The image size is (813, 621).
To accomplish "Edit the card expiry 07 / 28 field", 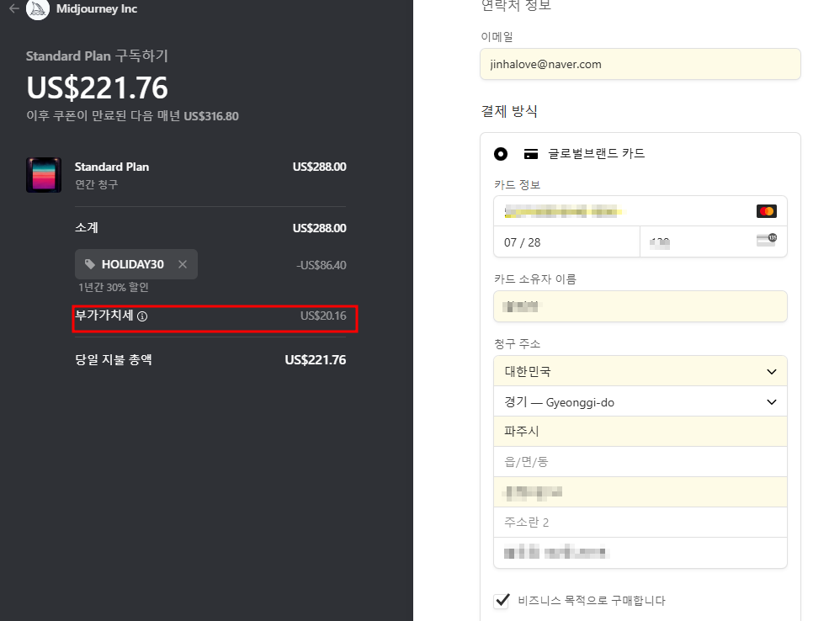I will coord(566,242).
